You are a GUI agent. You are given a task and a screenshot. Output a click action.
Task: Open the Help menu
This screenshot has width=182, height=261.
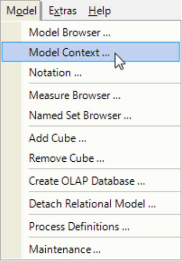pyautogui.click(x=100, y=11)
